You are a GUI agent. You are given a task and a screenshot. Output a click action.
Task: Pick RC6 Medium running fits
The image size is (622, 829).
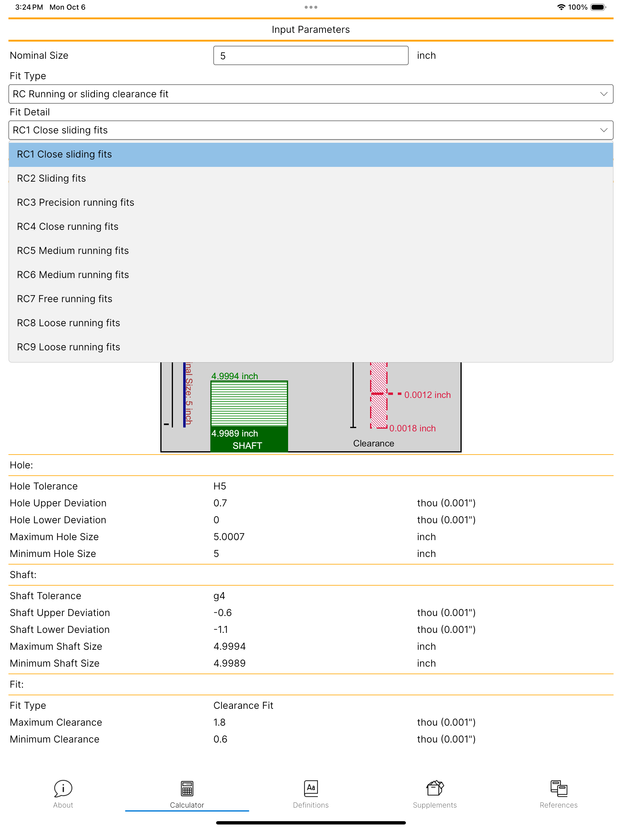point(311,275)
